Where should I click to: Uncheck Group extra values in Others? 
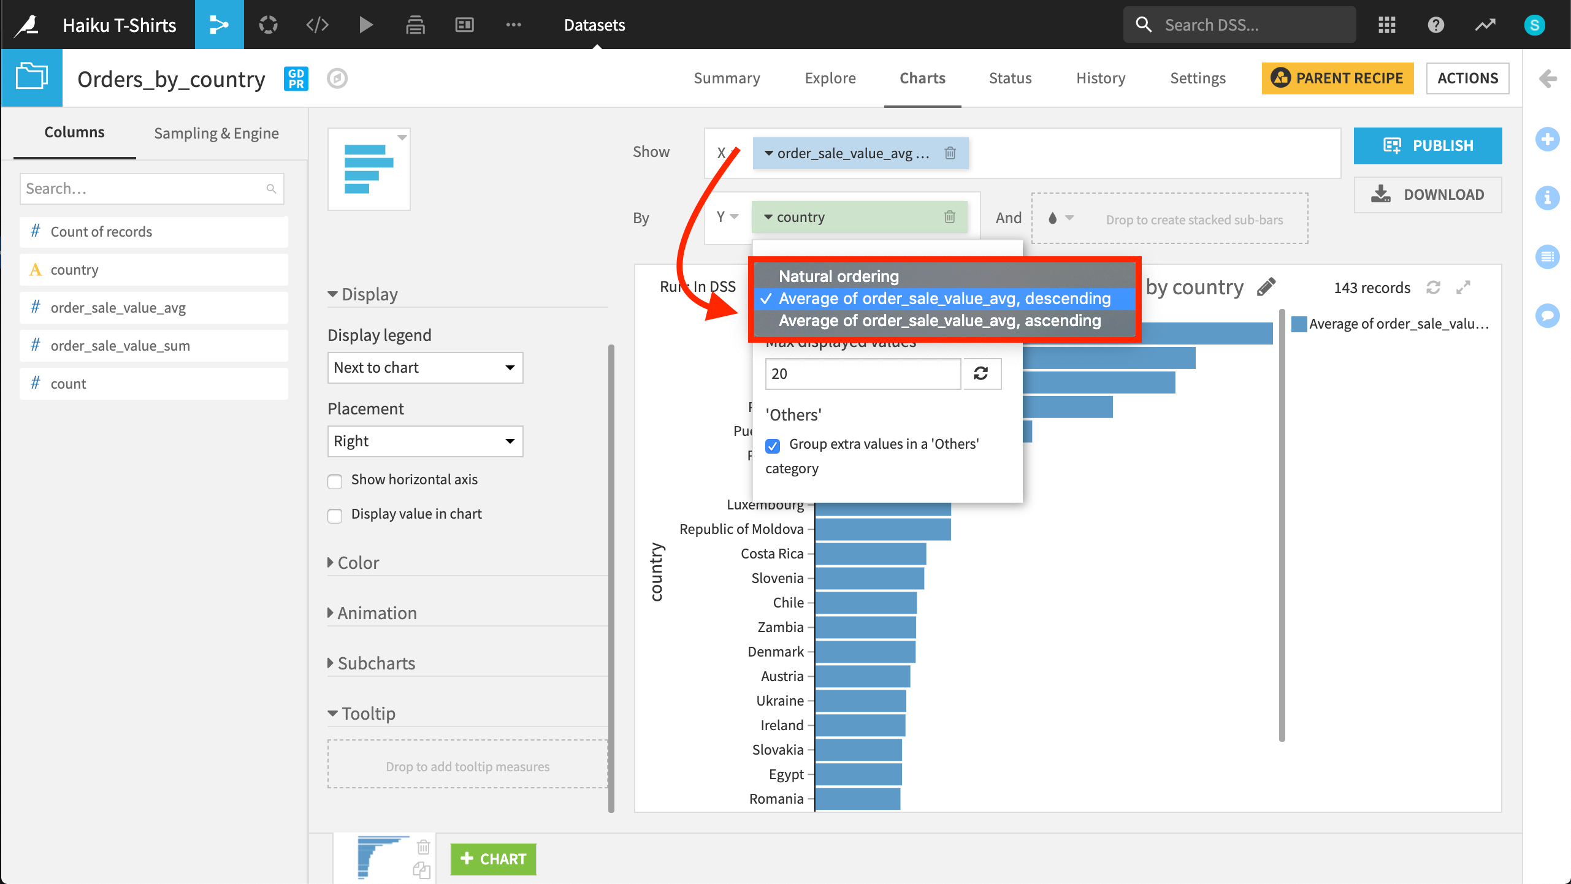[773, 446]
